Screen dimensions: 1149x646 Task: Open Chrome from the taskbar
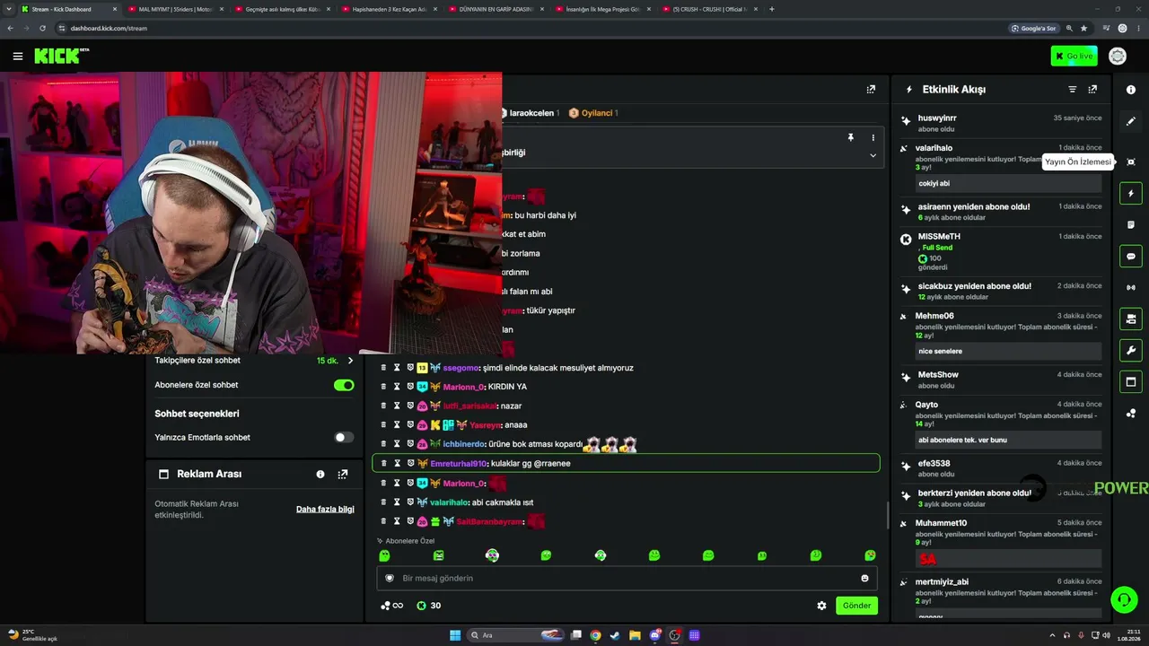tap(595, 635)
